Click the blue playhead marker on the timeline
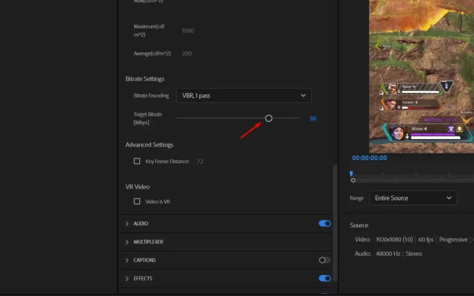This screenshot has height=296, width=474. [351, 173]
